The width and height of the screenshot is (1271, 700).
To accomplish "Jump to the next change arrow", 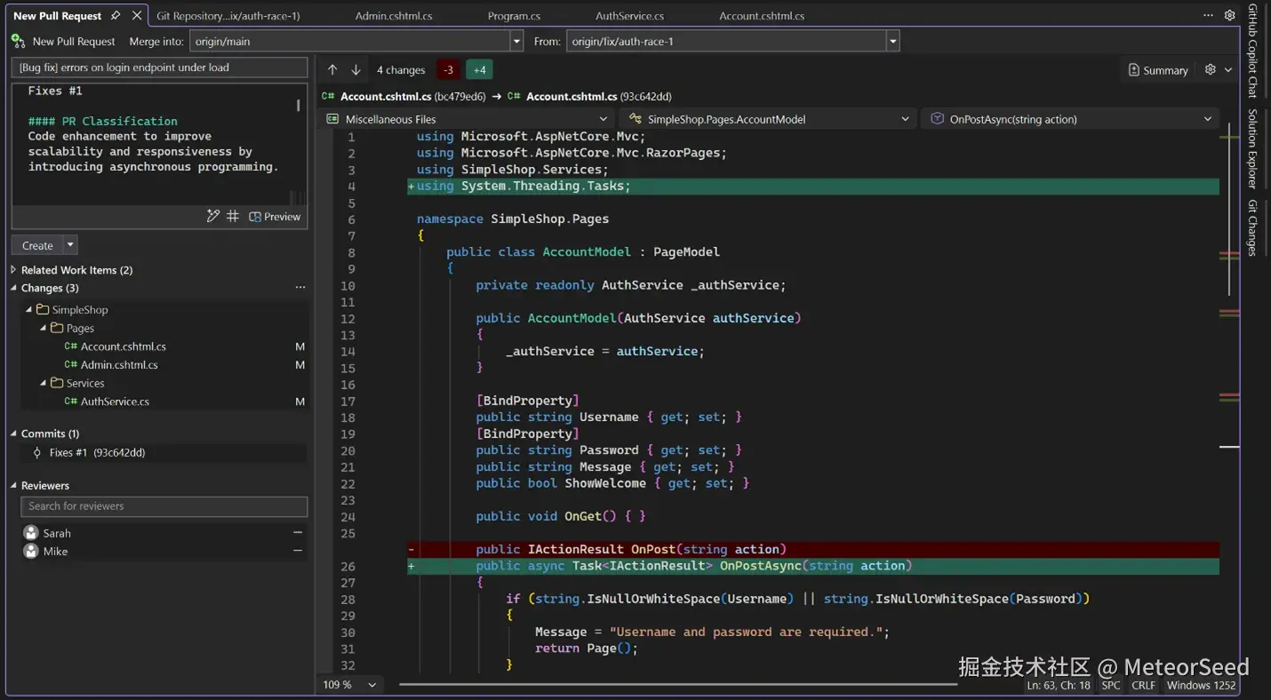I will (356, 70).
